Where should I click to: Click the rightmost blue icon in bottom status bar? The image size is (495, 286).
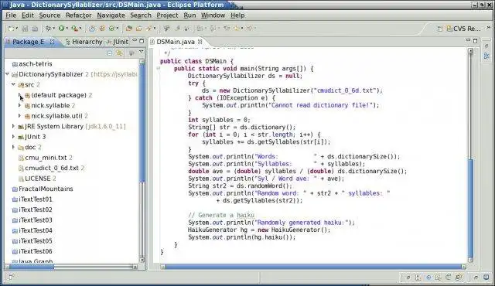pyautogui.click(x=486, y=277)
